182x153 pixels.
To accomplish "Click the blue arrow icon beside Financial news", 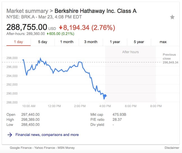I will coord(10,135).
